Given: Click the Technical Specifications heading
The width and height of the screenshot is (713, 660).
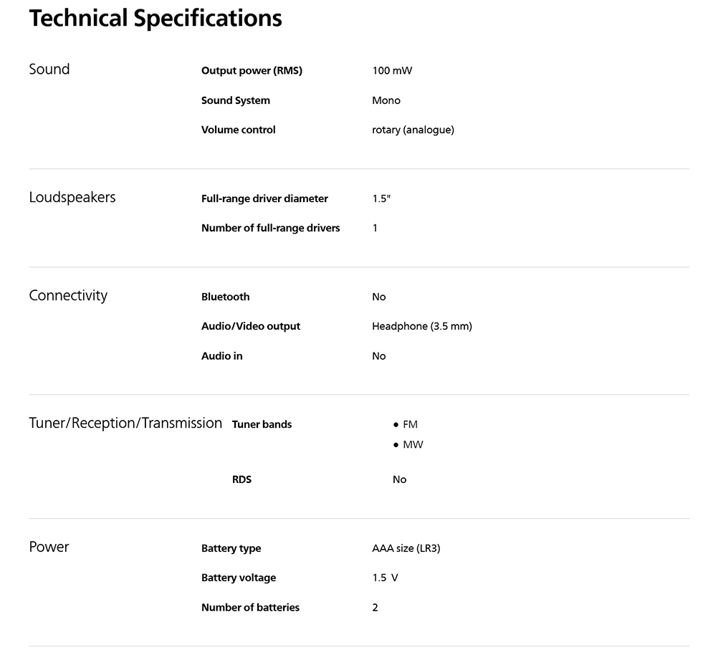Looking at the screenshot, I should pyautogui.click(x=155, y=19).
